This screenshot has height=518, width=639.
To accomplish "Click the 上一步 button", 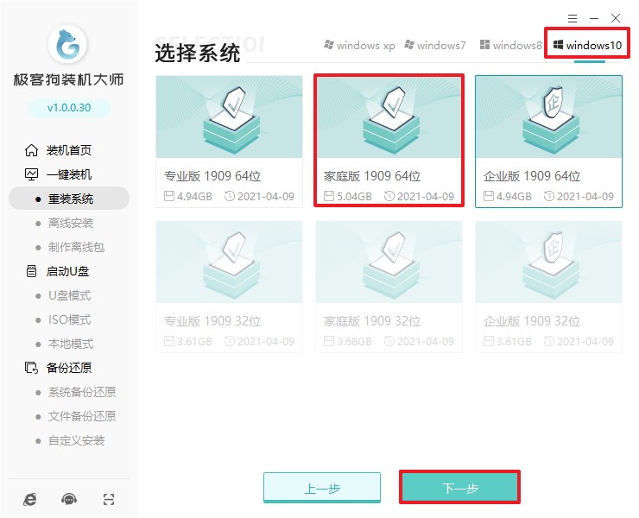I will (x=321, y=488).
